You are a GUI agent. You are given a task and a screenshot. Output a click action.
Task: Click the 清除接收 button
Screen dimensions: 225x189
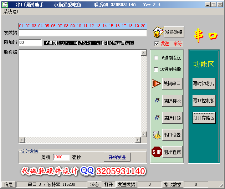(x=172, y=101)
